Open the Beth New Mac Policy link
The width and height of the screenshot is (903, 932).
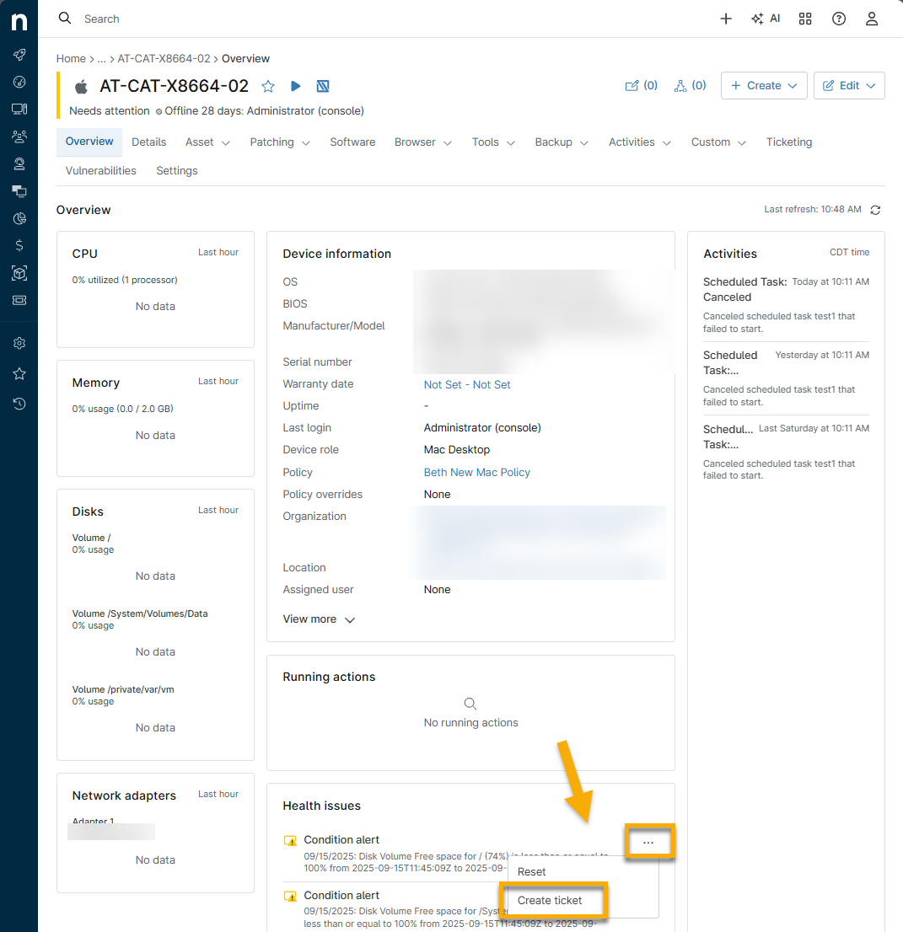click(x=476, y=473)
